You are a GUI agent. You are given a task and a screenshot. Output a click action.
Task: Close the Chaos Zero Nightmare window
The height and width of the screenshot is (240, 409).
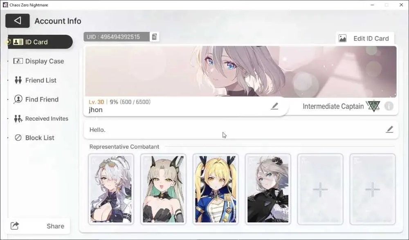(x=401, y=5)
